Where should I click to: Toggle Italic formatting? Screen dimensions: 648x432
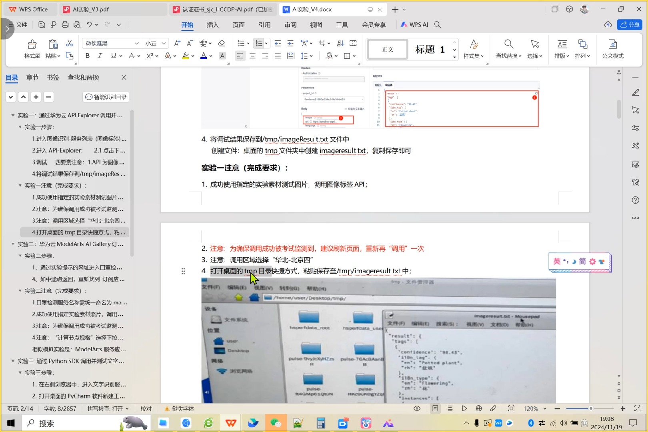pyautogui.click(x=100, y=56)
